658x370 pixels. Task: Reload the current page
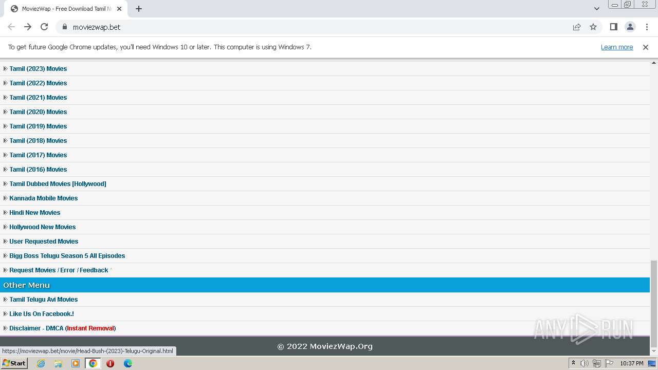click(44, 27)
